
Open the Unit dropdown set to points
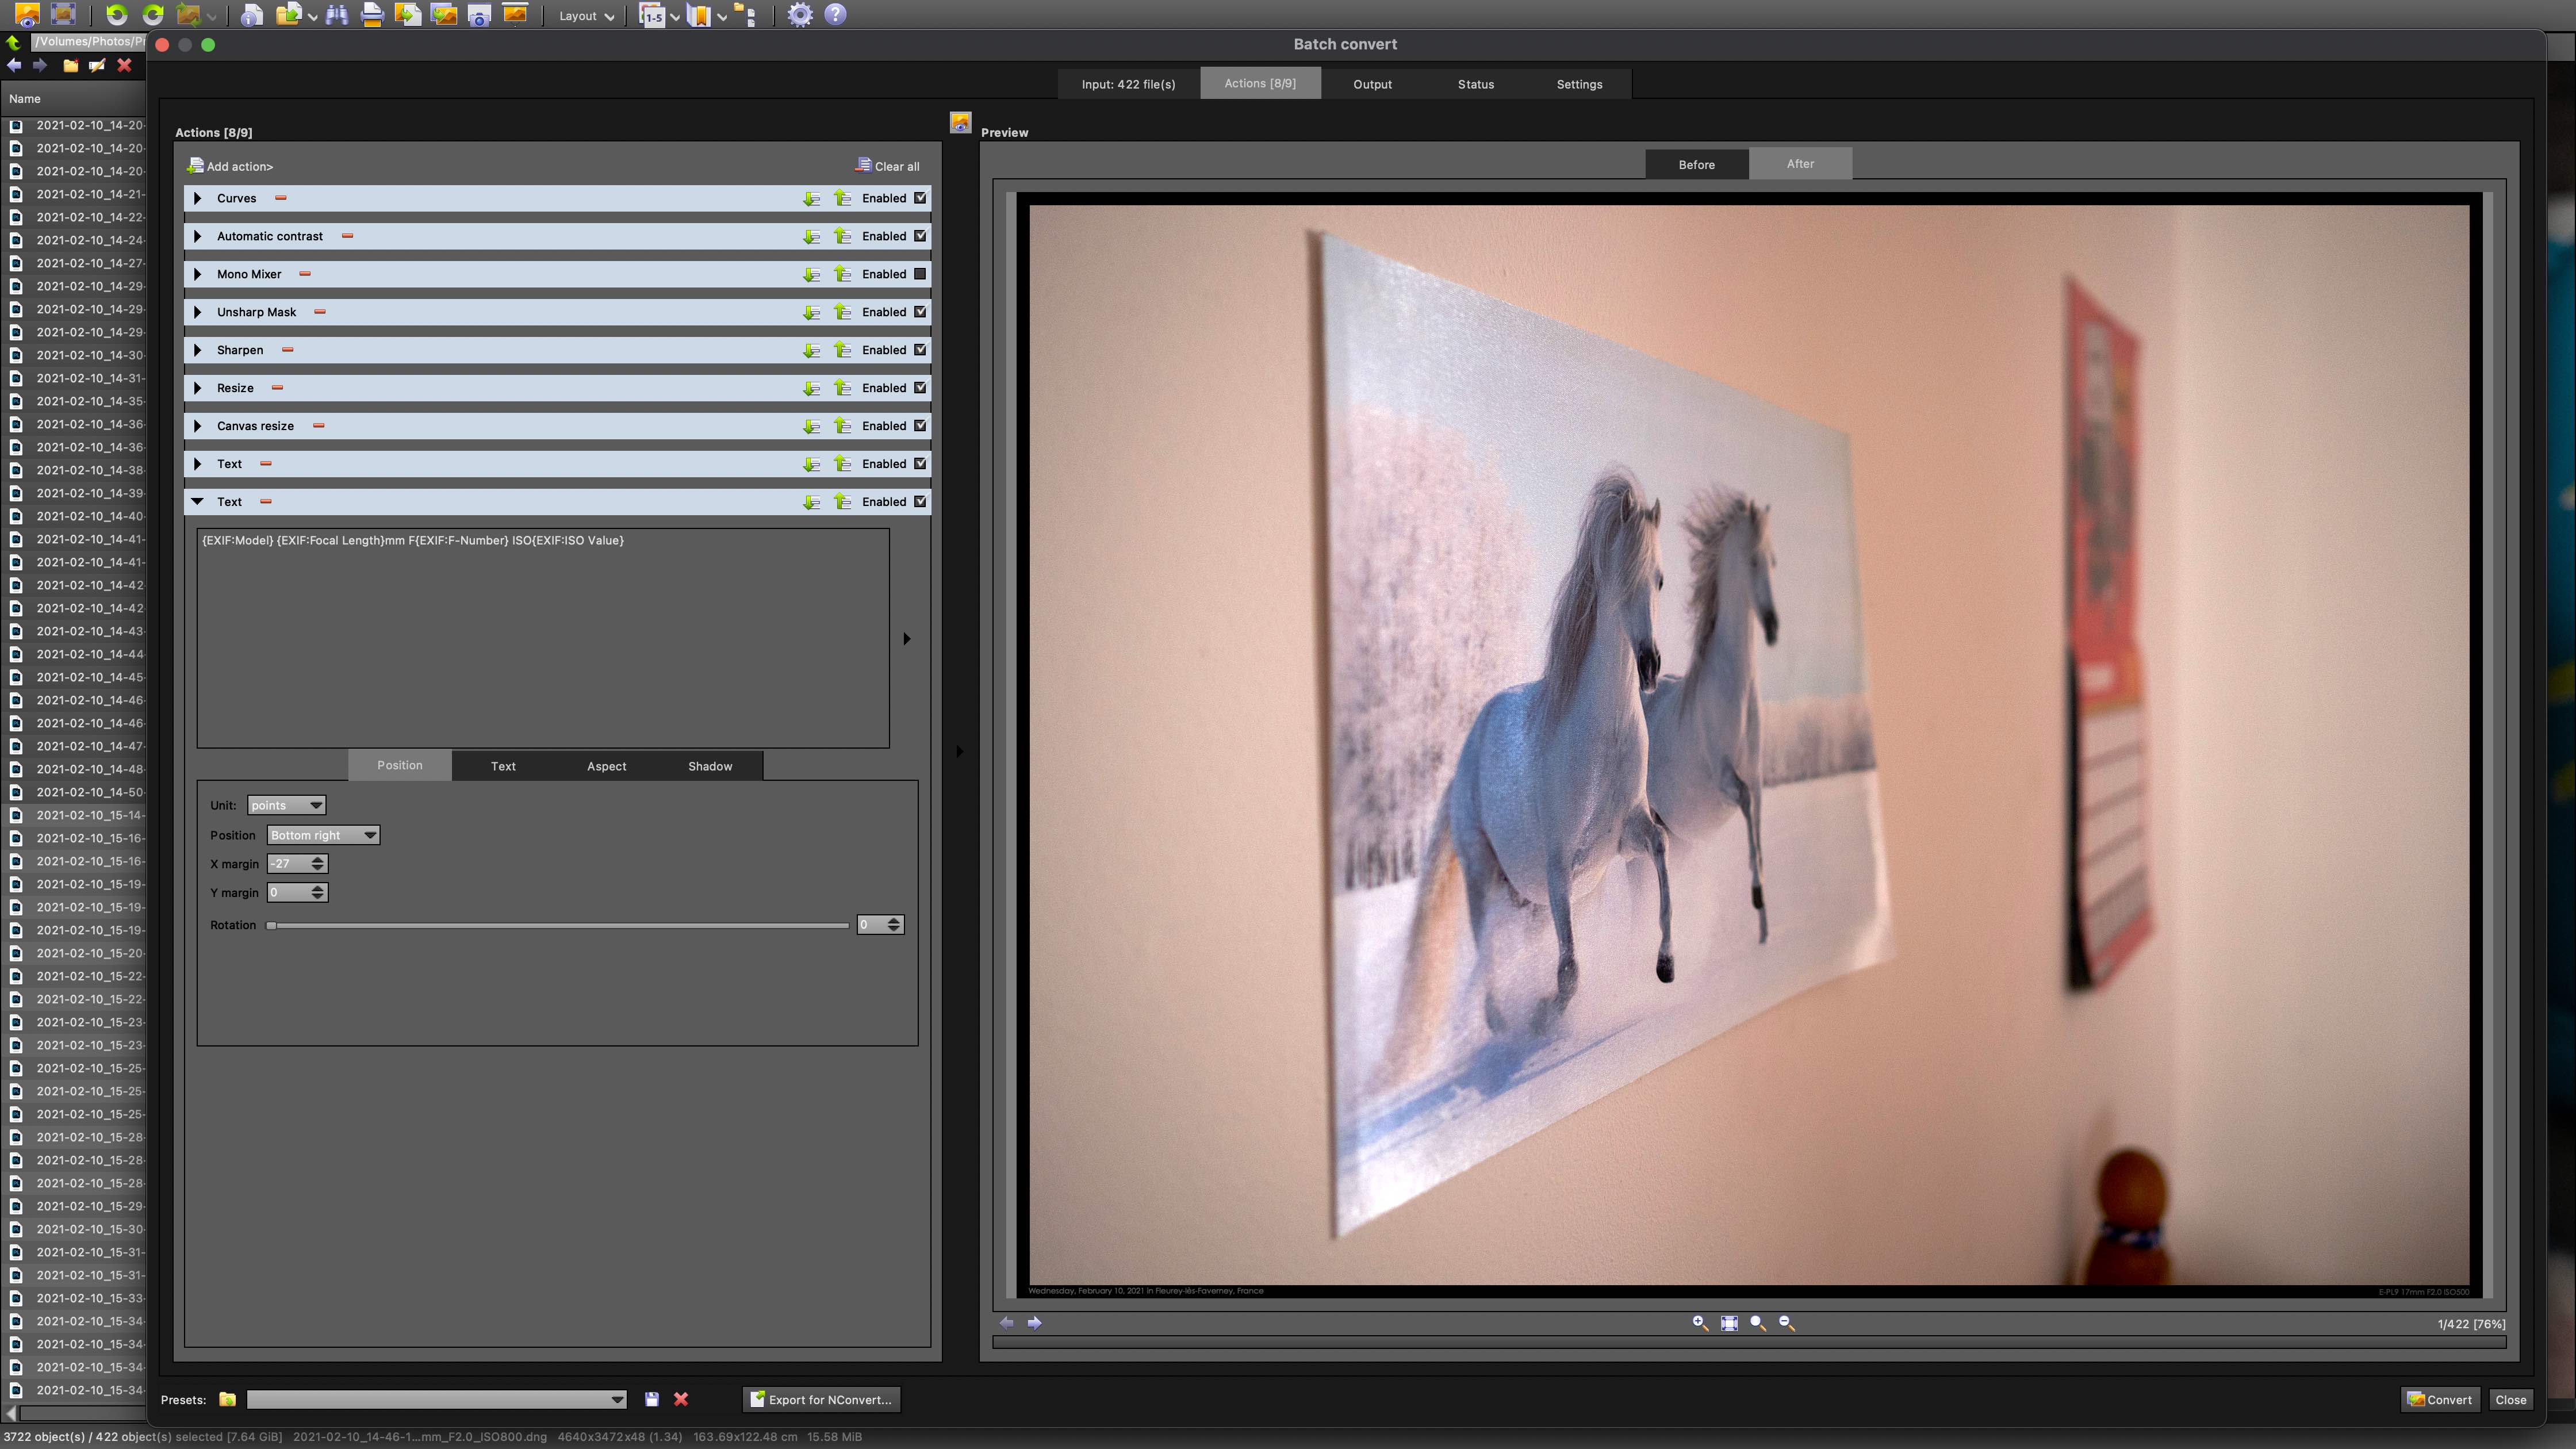tap(286, 805)
